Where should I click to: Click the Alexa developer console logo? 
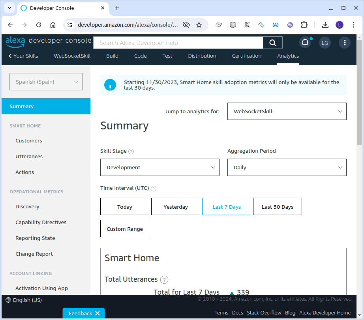48,42
